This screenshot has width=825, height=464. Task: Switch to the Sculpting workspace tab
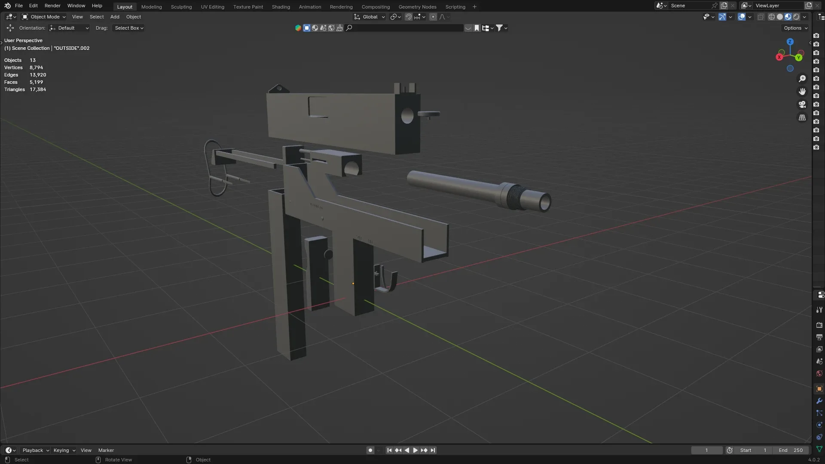point(181,6)
